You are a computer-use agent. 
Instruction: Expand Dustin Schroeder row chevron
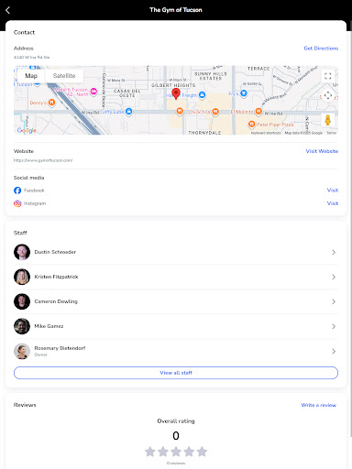click(x=334, y=252)
